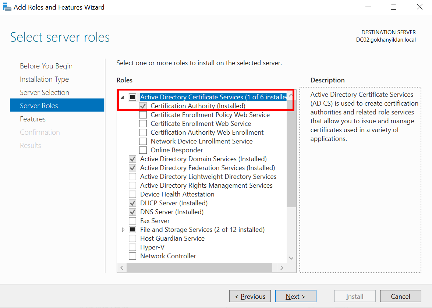The width and height of the screenshot is (432, 308).
Task: Select the Server Roles step
Action: tap(57, 105)
